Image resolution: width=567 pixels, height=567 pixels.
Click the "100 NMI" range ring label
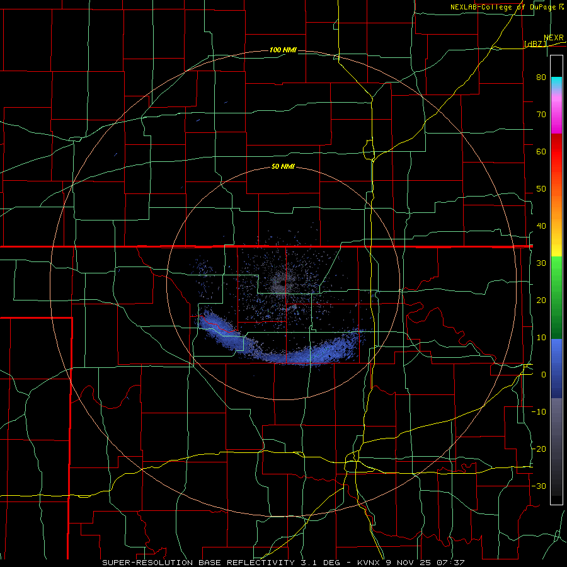(x=283, y=50)
